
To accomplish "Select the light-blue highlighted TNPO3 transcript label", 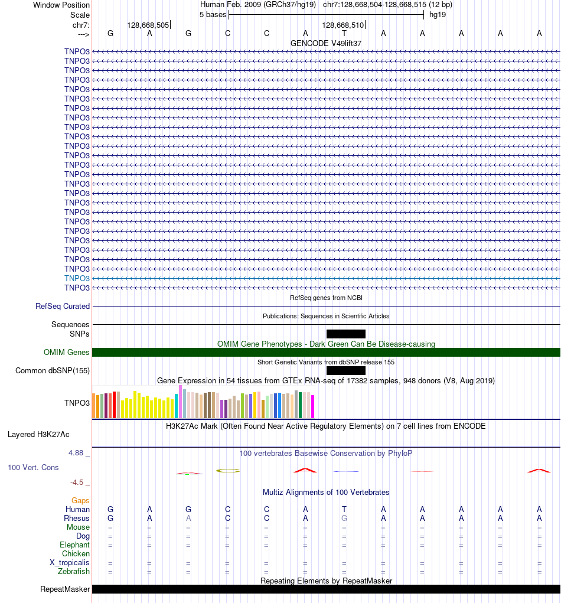I will [x=77, y=278].
